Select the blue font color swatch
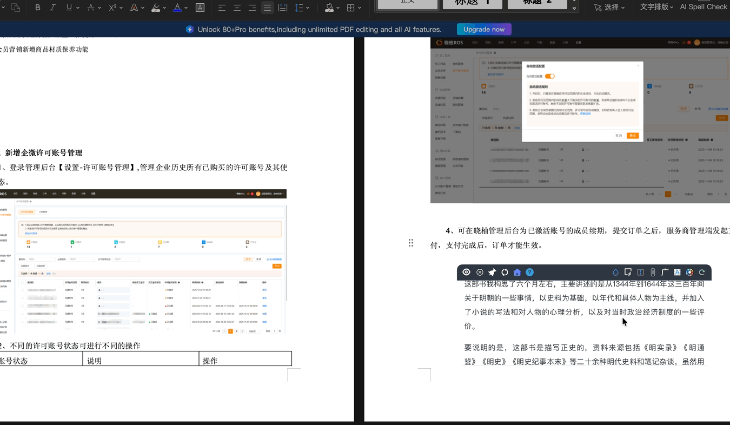The height and width of the screenshot is (425, 730). pos(177,8)
